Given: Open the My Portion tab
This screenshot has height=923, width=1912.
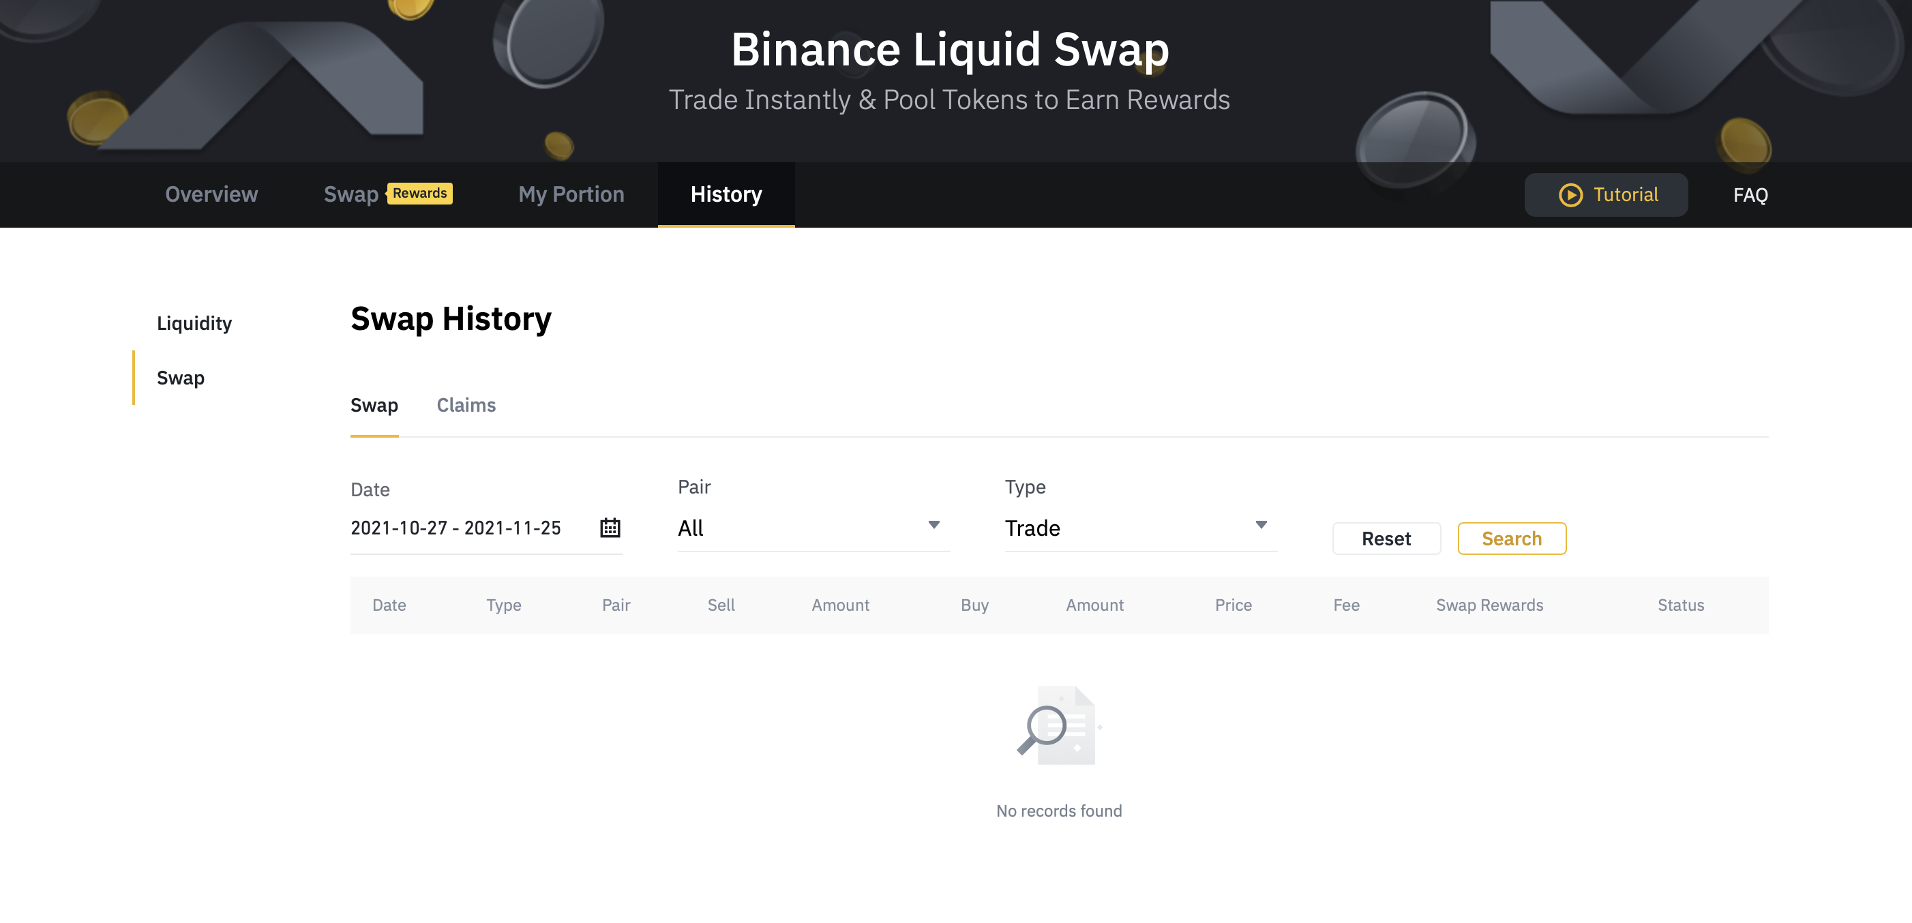Looking at the screenshot, I should click(x=571, y=194).
